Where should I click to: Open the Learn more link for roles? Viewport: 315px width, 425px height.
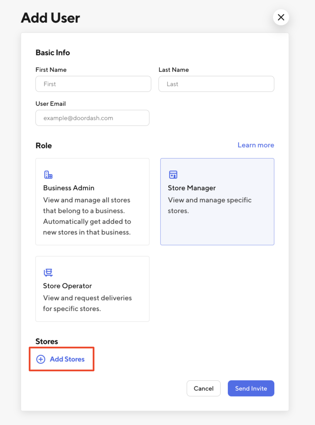tap(256, 145)
